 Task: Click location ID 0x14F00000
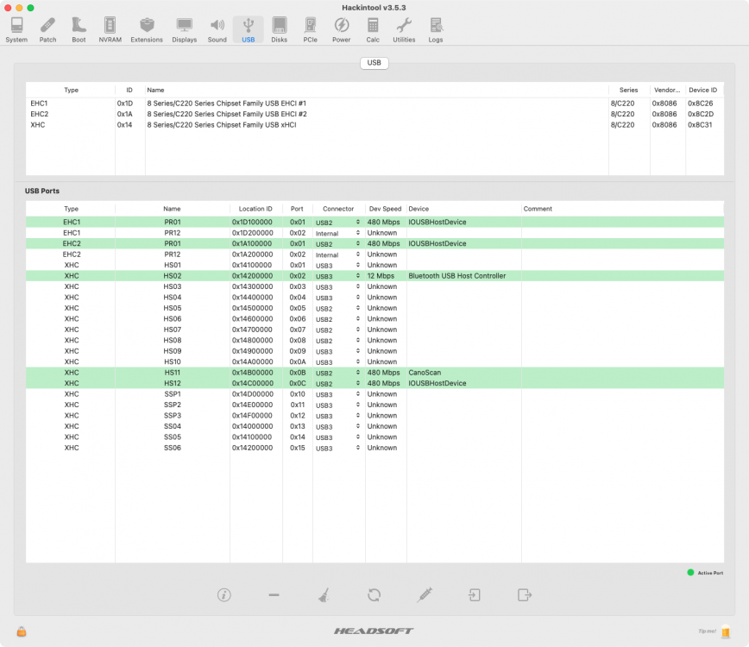(252, 416)
